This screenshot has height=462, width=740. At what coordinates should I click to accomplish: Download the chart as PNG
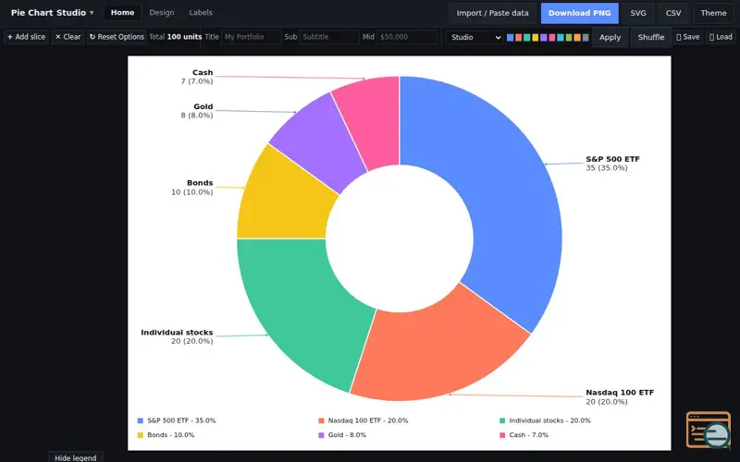(x=579, y=13)
